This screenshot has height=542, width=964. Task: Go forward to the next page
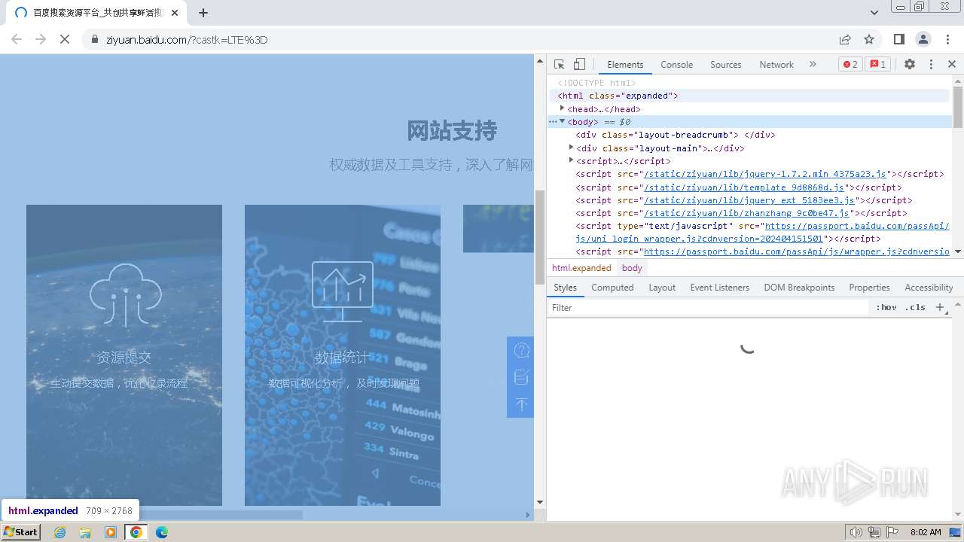[41, 39]
